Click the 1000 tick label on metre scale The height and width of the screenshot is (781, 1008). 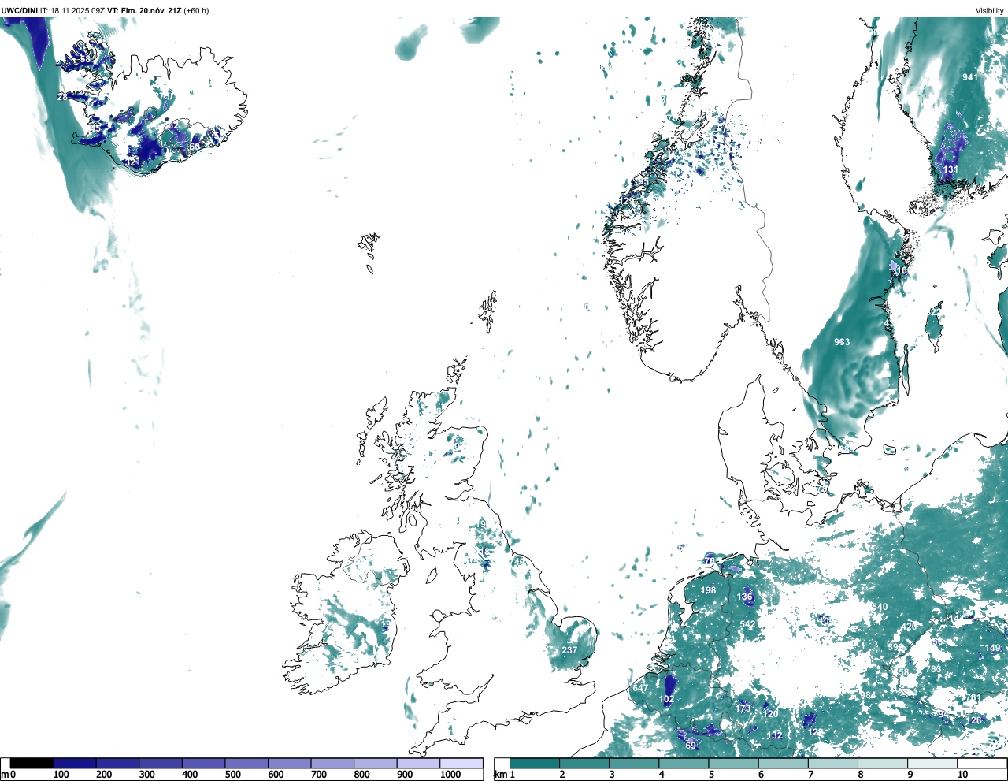click(450, 775)
